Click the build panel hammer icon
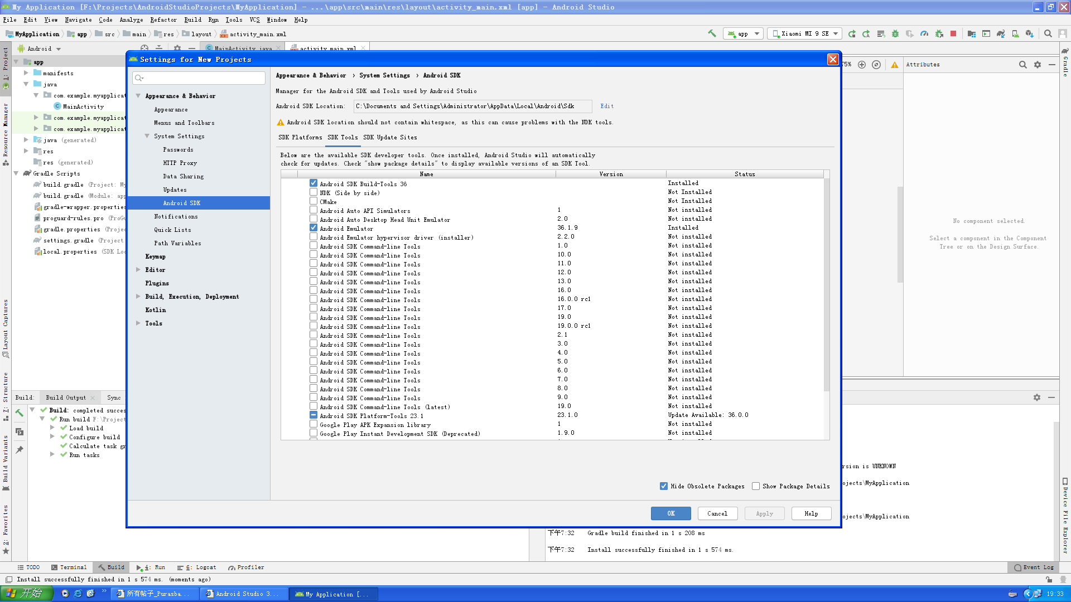This screenshot has width=1071, height=602. pos(20,413)
